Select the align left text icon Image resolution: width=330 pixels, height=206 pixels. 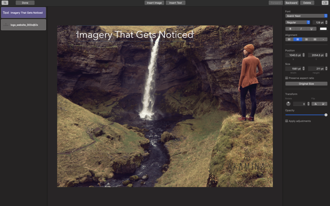289,39
